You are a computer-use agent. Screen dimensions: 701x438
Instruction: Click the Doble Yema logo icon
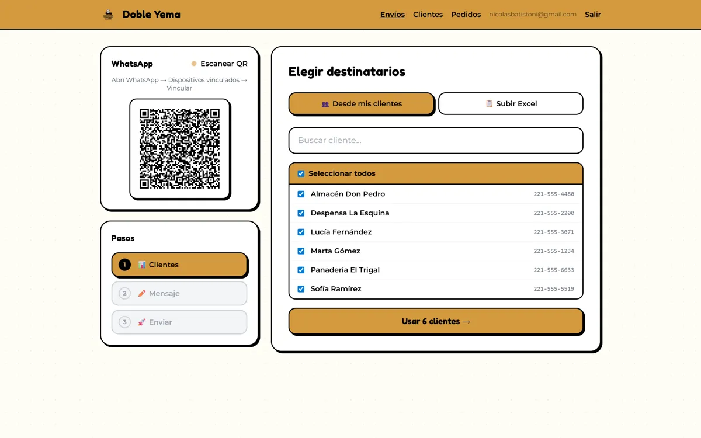(x=108, y=15)
